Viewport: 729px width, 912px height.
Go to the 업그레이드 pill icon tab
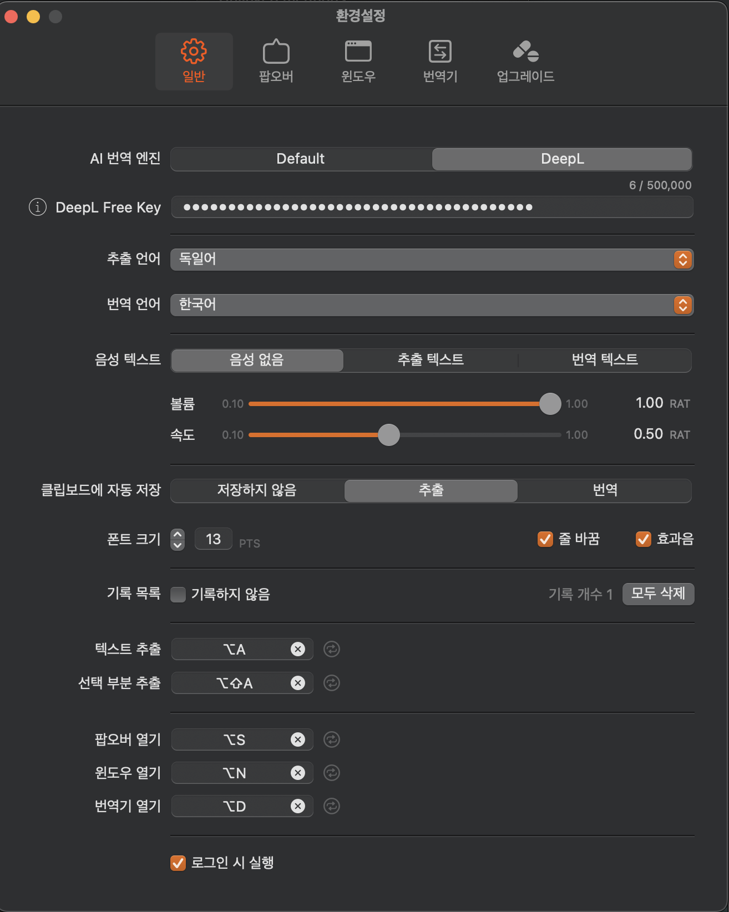pyautogui.click(x=526, y=52)
